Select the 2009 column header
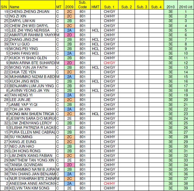 [x=69, y=5]
